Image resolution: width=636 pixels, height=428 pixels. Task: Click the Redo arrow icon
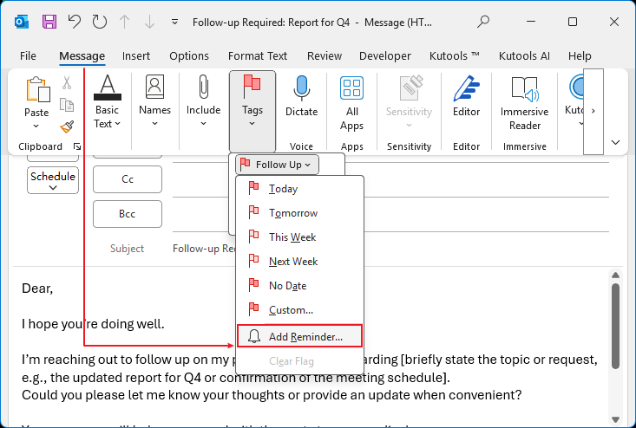[100, 22]
